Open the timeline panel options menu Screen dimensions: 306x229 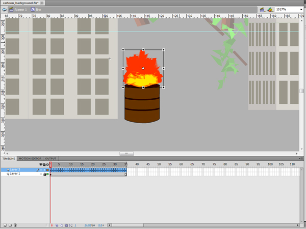[301, 158]
